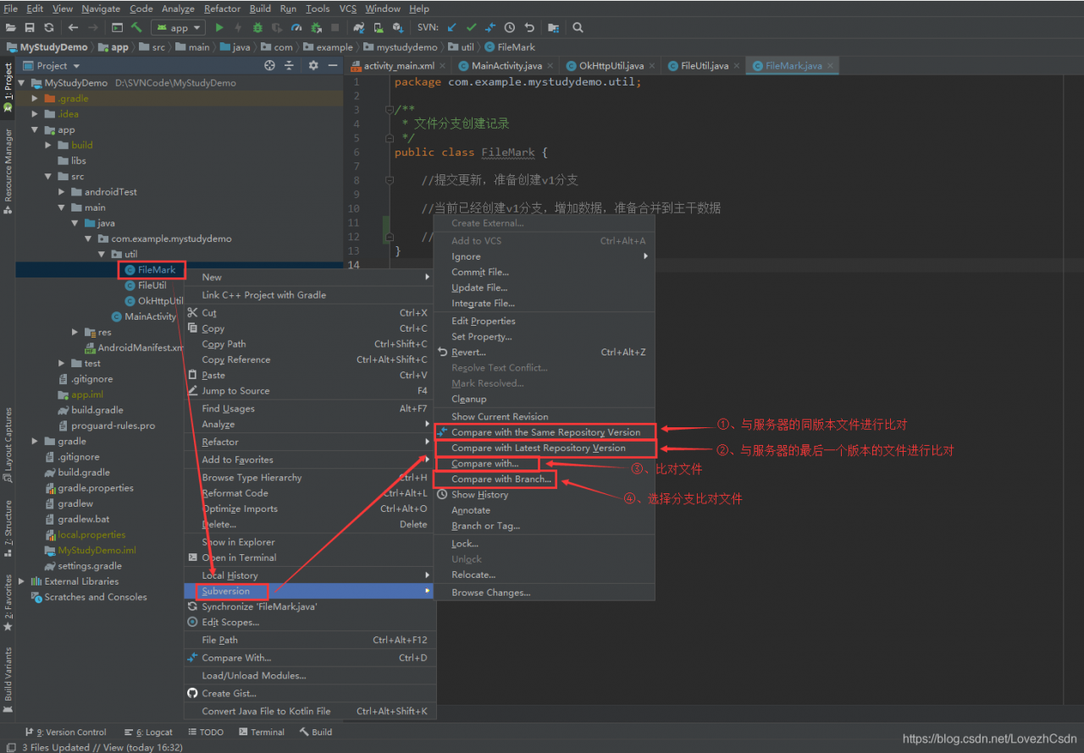The width and height of the screenshot is (1084, 753).
Task: Expand the res folder tree node
Action: click(x=75, y=333)
